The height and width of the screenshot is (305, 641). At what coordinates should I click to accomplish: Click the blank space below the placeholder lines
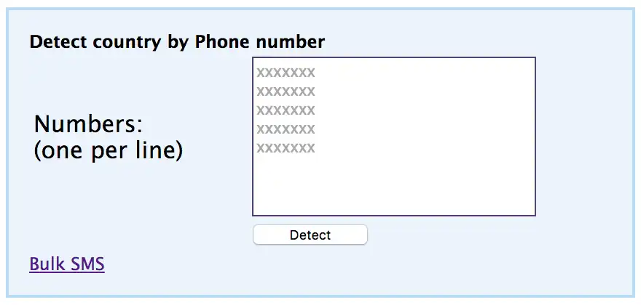point(393,185)
